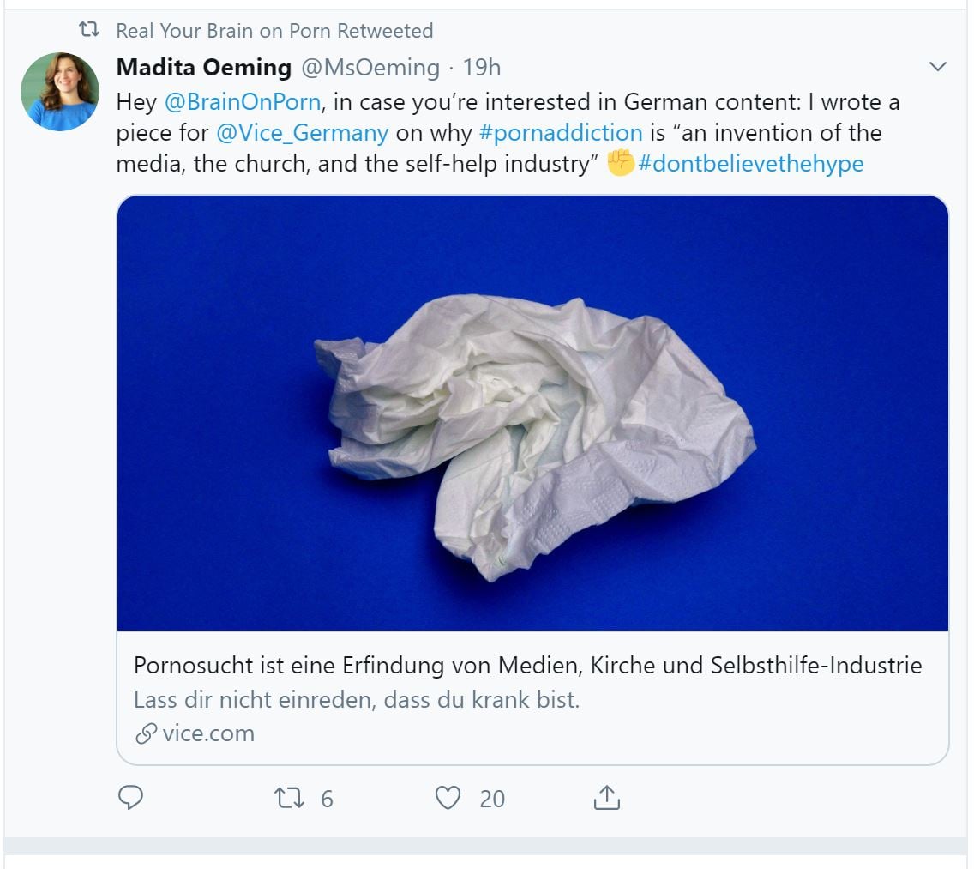The height and width of the screenshot is (869, 974).
Task: Follow the #dontbelievethehype hashtag link
Action: click(751, 163)
